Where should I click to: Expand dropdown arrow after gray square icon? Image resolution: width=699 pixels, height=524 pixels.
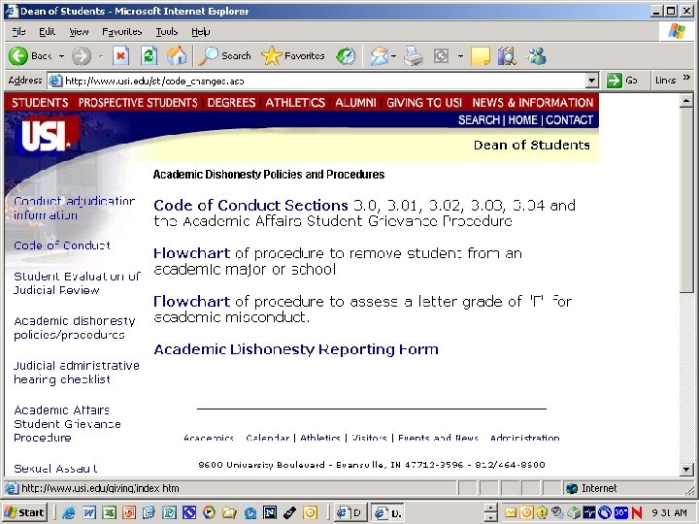(x=460, y=56)
